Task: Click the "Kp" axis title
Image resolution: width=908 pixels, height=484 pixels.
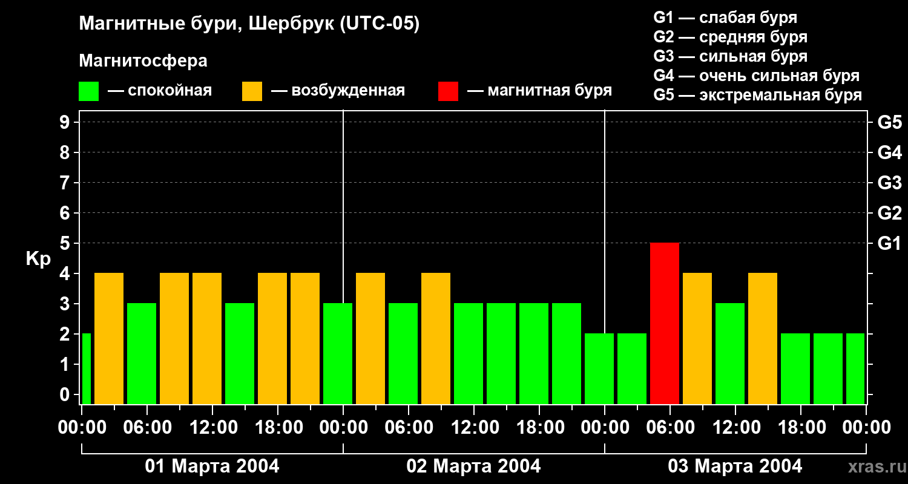Action: pos(38,259)
